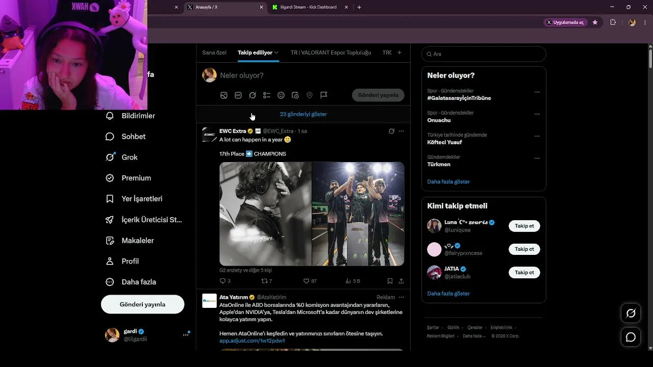Viewport: 653px width, 367px height.
Task: Open the GIF picker in composer
Action: (x=238, y=95)
